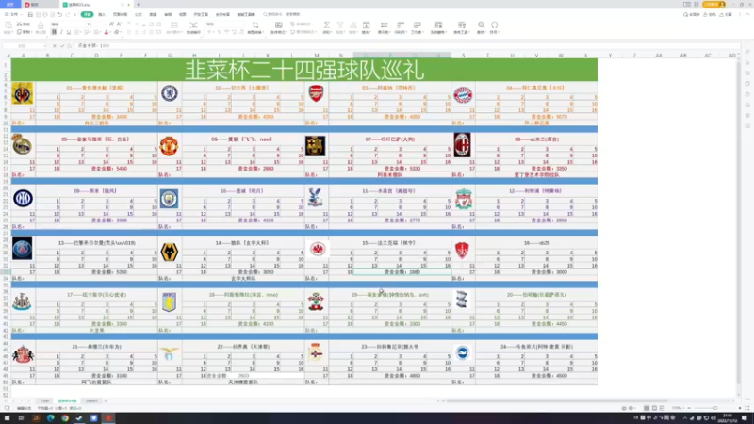This screenshot has height=424, width=754.
Task: Click the Symbol omega icon in ribbon
Action: point(494,25)
